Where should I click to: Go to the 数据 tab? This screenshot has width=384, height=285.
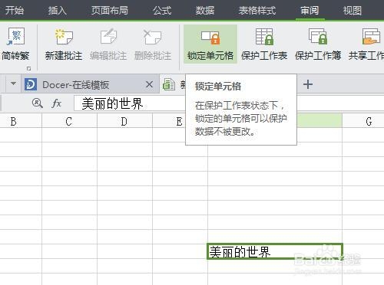click(x=205, y=10)
